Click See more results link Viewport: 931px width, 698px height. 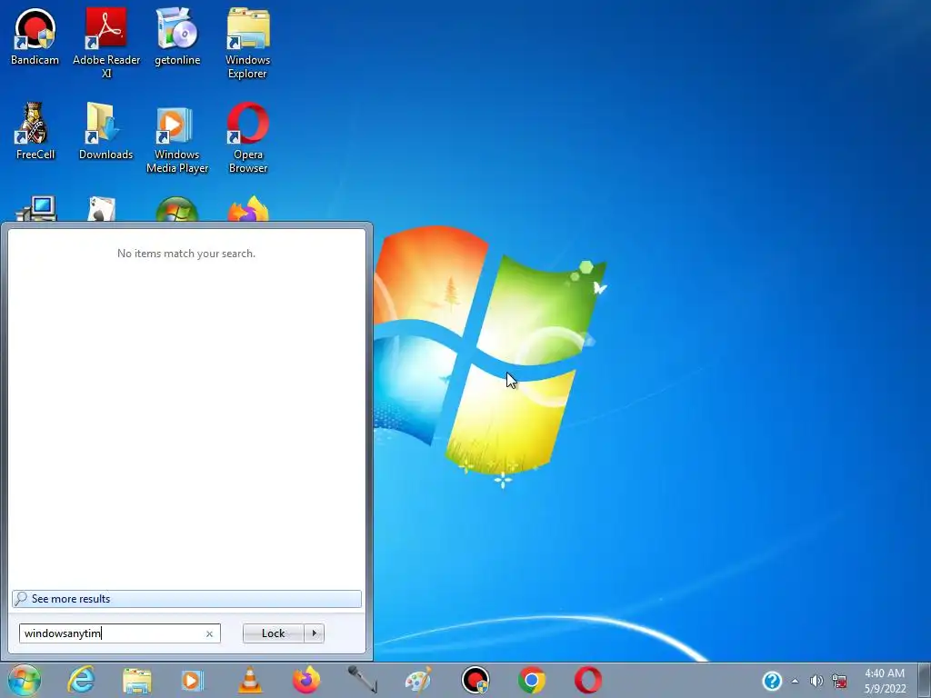[x=186, y=598]
